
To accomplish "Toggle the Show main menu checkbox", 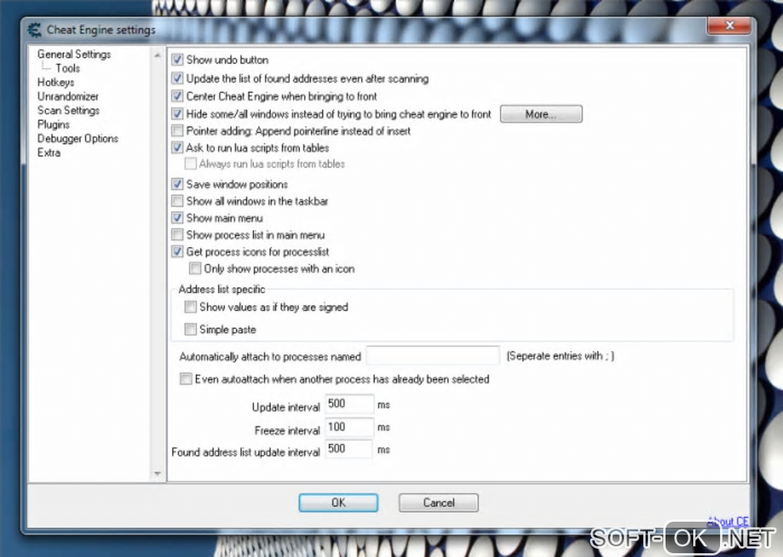I will 177,218.
